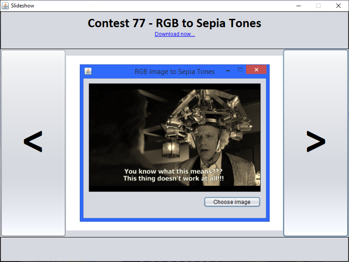The height and width of the screenshot is (262, 349).
Task: Click 'This thing doesn't work at all!!!' text
Action: coord(174,179)
